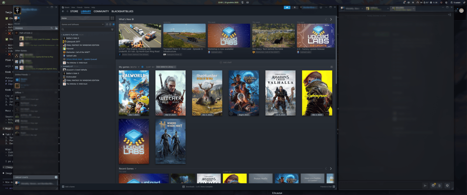467x195 pixels.
Task: Click the add friend icon in Friends list
Action: 56,28
